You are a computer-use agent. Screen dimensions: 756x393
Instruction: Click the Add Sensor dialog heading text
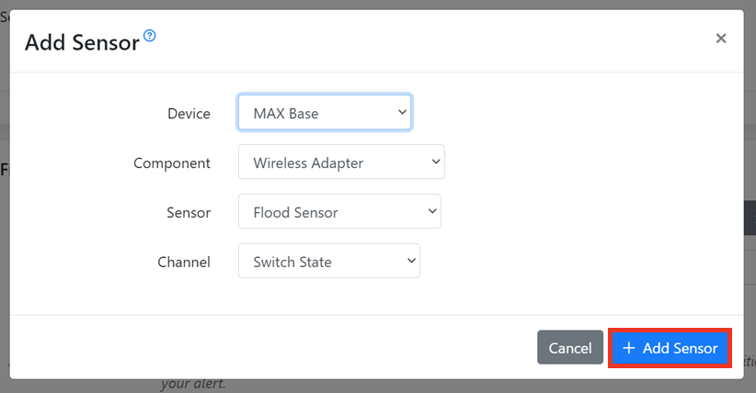tap(82, 41)
